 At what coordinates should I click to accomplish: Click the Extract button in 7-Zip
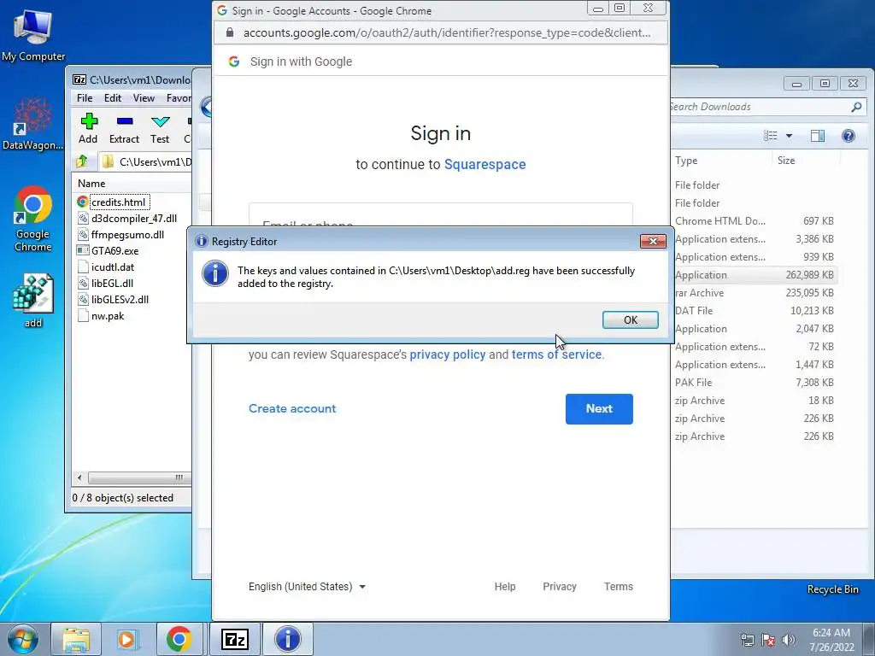pos(124,128)
